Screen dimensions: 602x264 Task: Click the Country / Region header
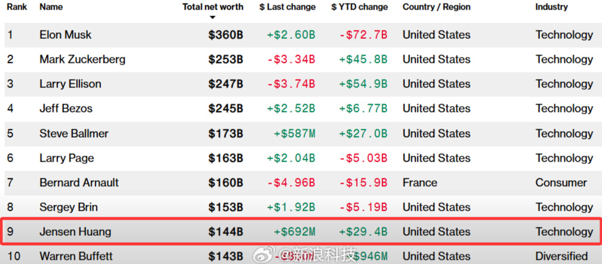436,7
